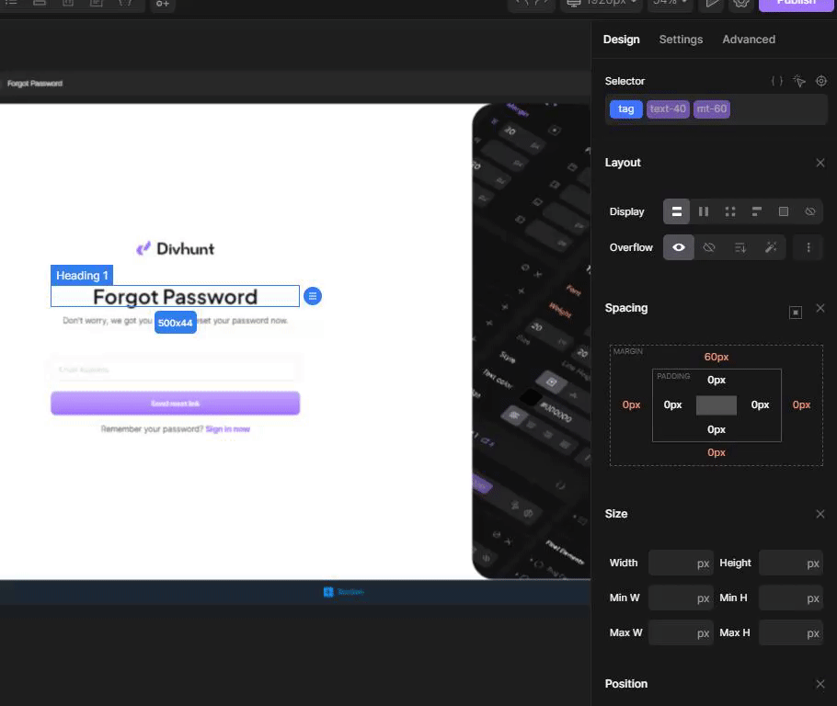Remove the Spacing section with its X
837x706 pixels.
(x=820, y=309)
